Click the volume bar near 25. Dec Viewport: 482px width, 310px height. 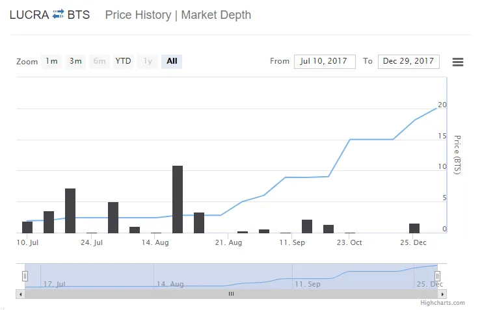tap(414, 228)
